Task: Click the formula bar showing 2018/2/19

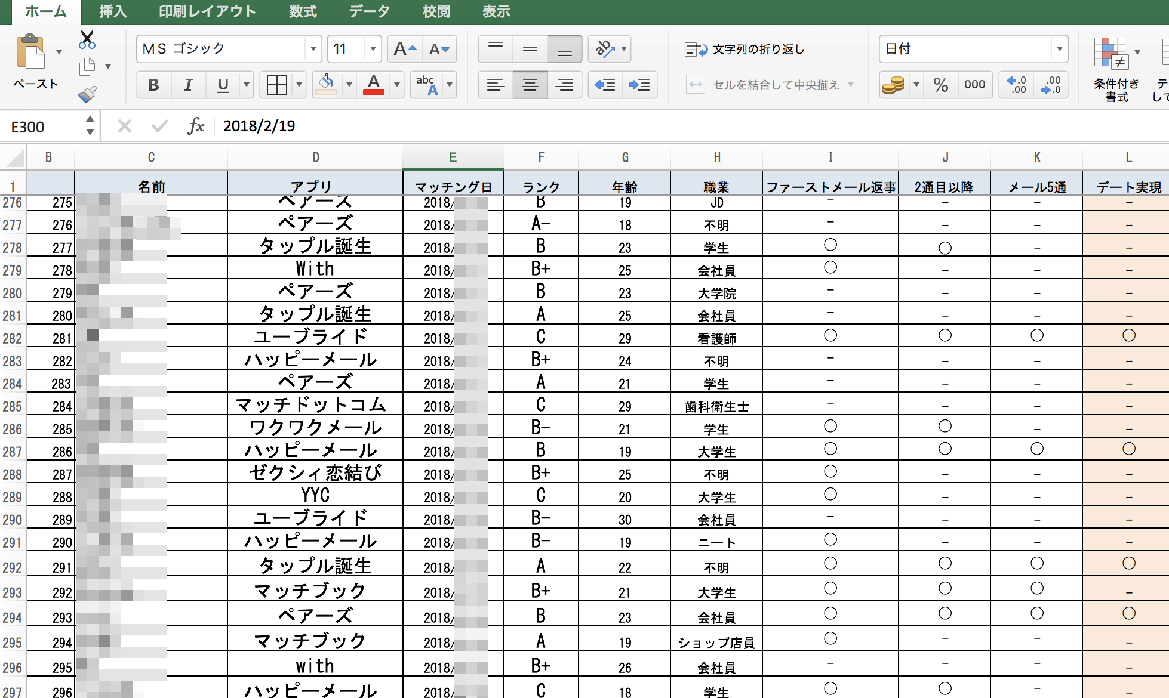Action: pyautogui.click(x=693, y=126)
